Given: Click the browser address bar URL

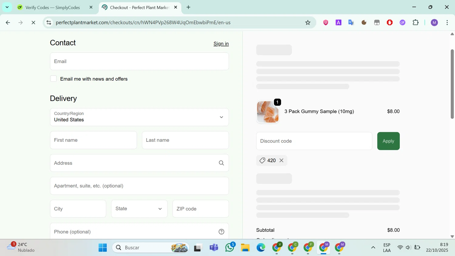Looking at the screenshot, I should 143,22.
